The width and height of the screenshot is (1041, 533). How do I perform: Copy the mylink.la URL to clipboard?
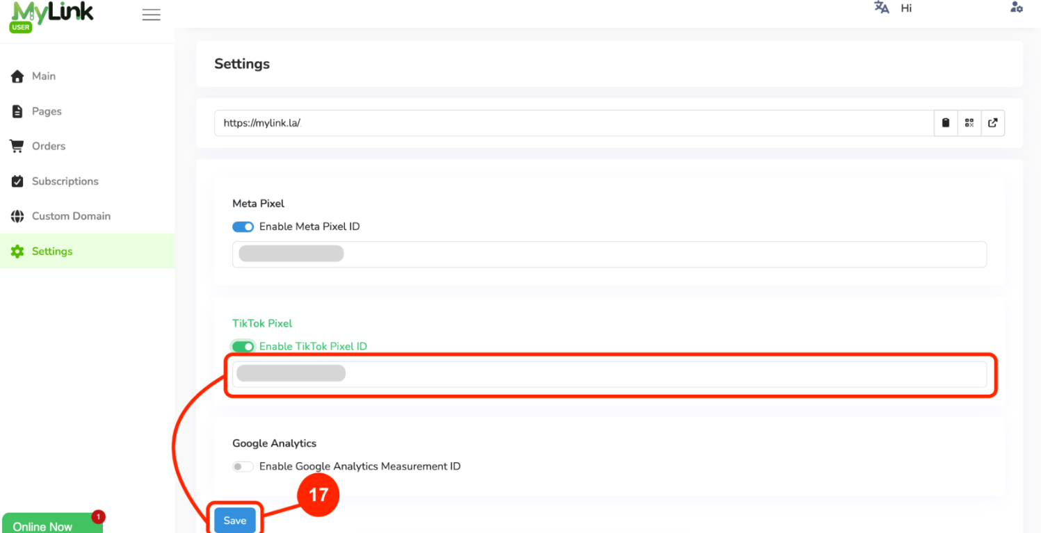click(945, 123)
